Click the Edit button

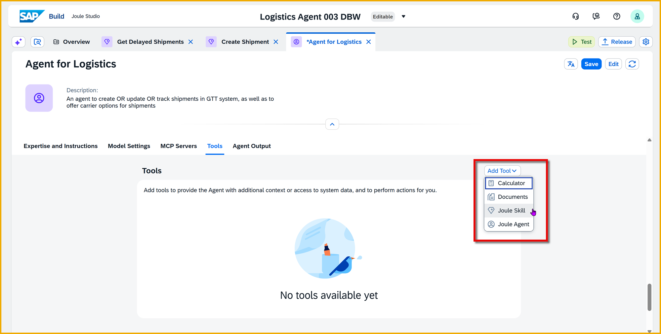click(613, 64)
